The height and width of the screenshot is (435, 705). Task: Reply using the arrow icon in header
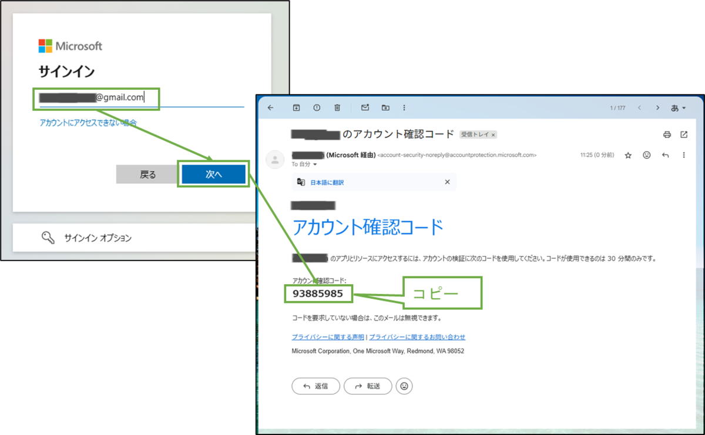[666, 156]
